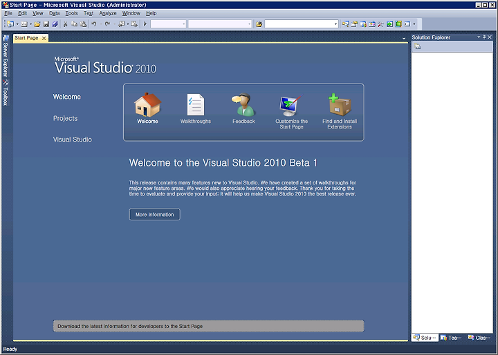Image resolution: width=498 pixels, height=355 pixels.
Task: Click the Solution Explorer properties icon
Action: pos(418,47)
